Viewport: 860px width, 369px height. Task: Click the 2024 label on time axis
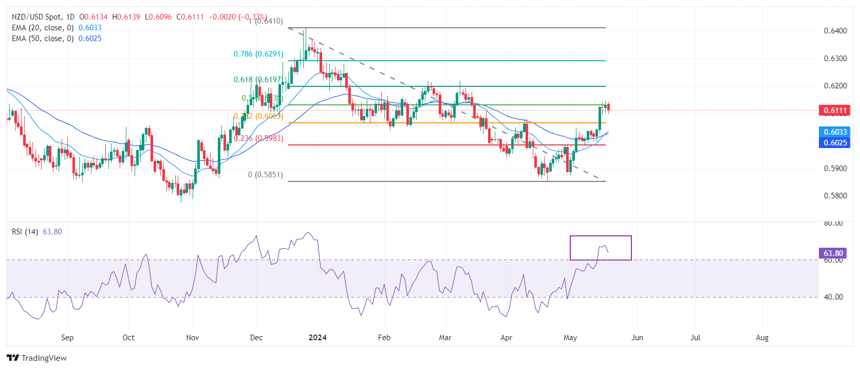tap(317, 338)
